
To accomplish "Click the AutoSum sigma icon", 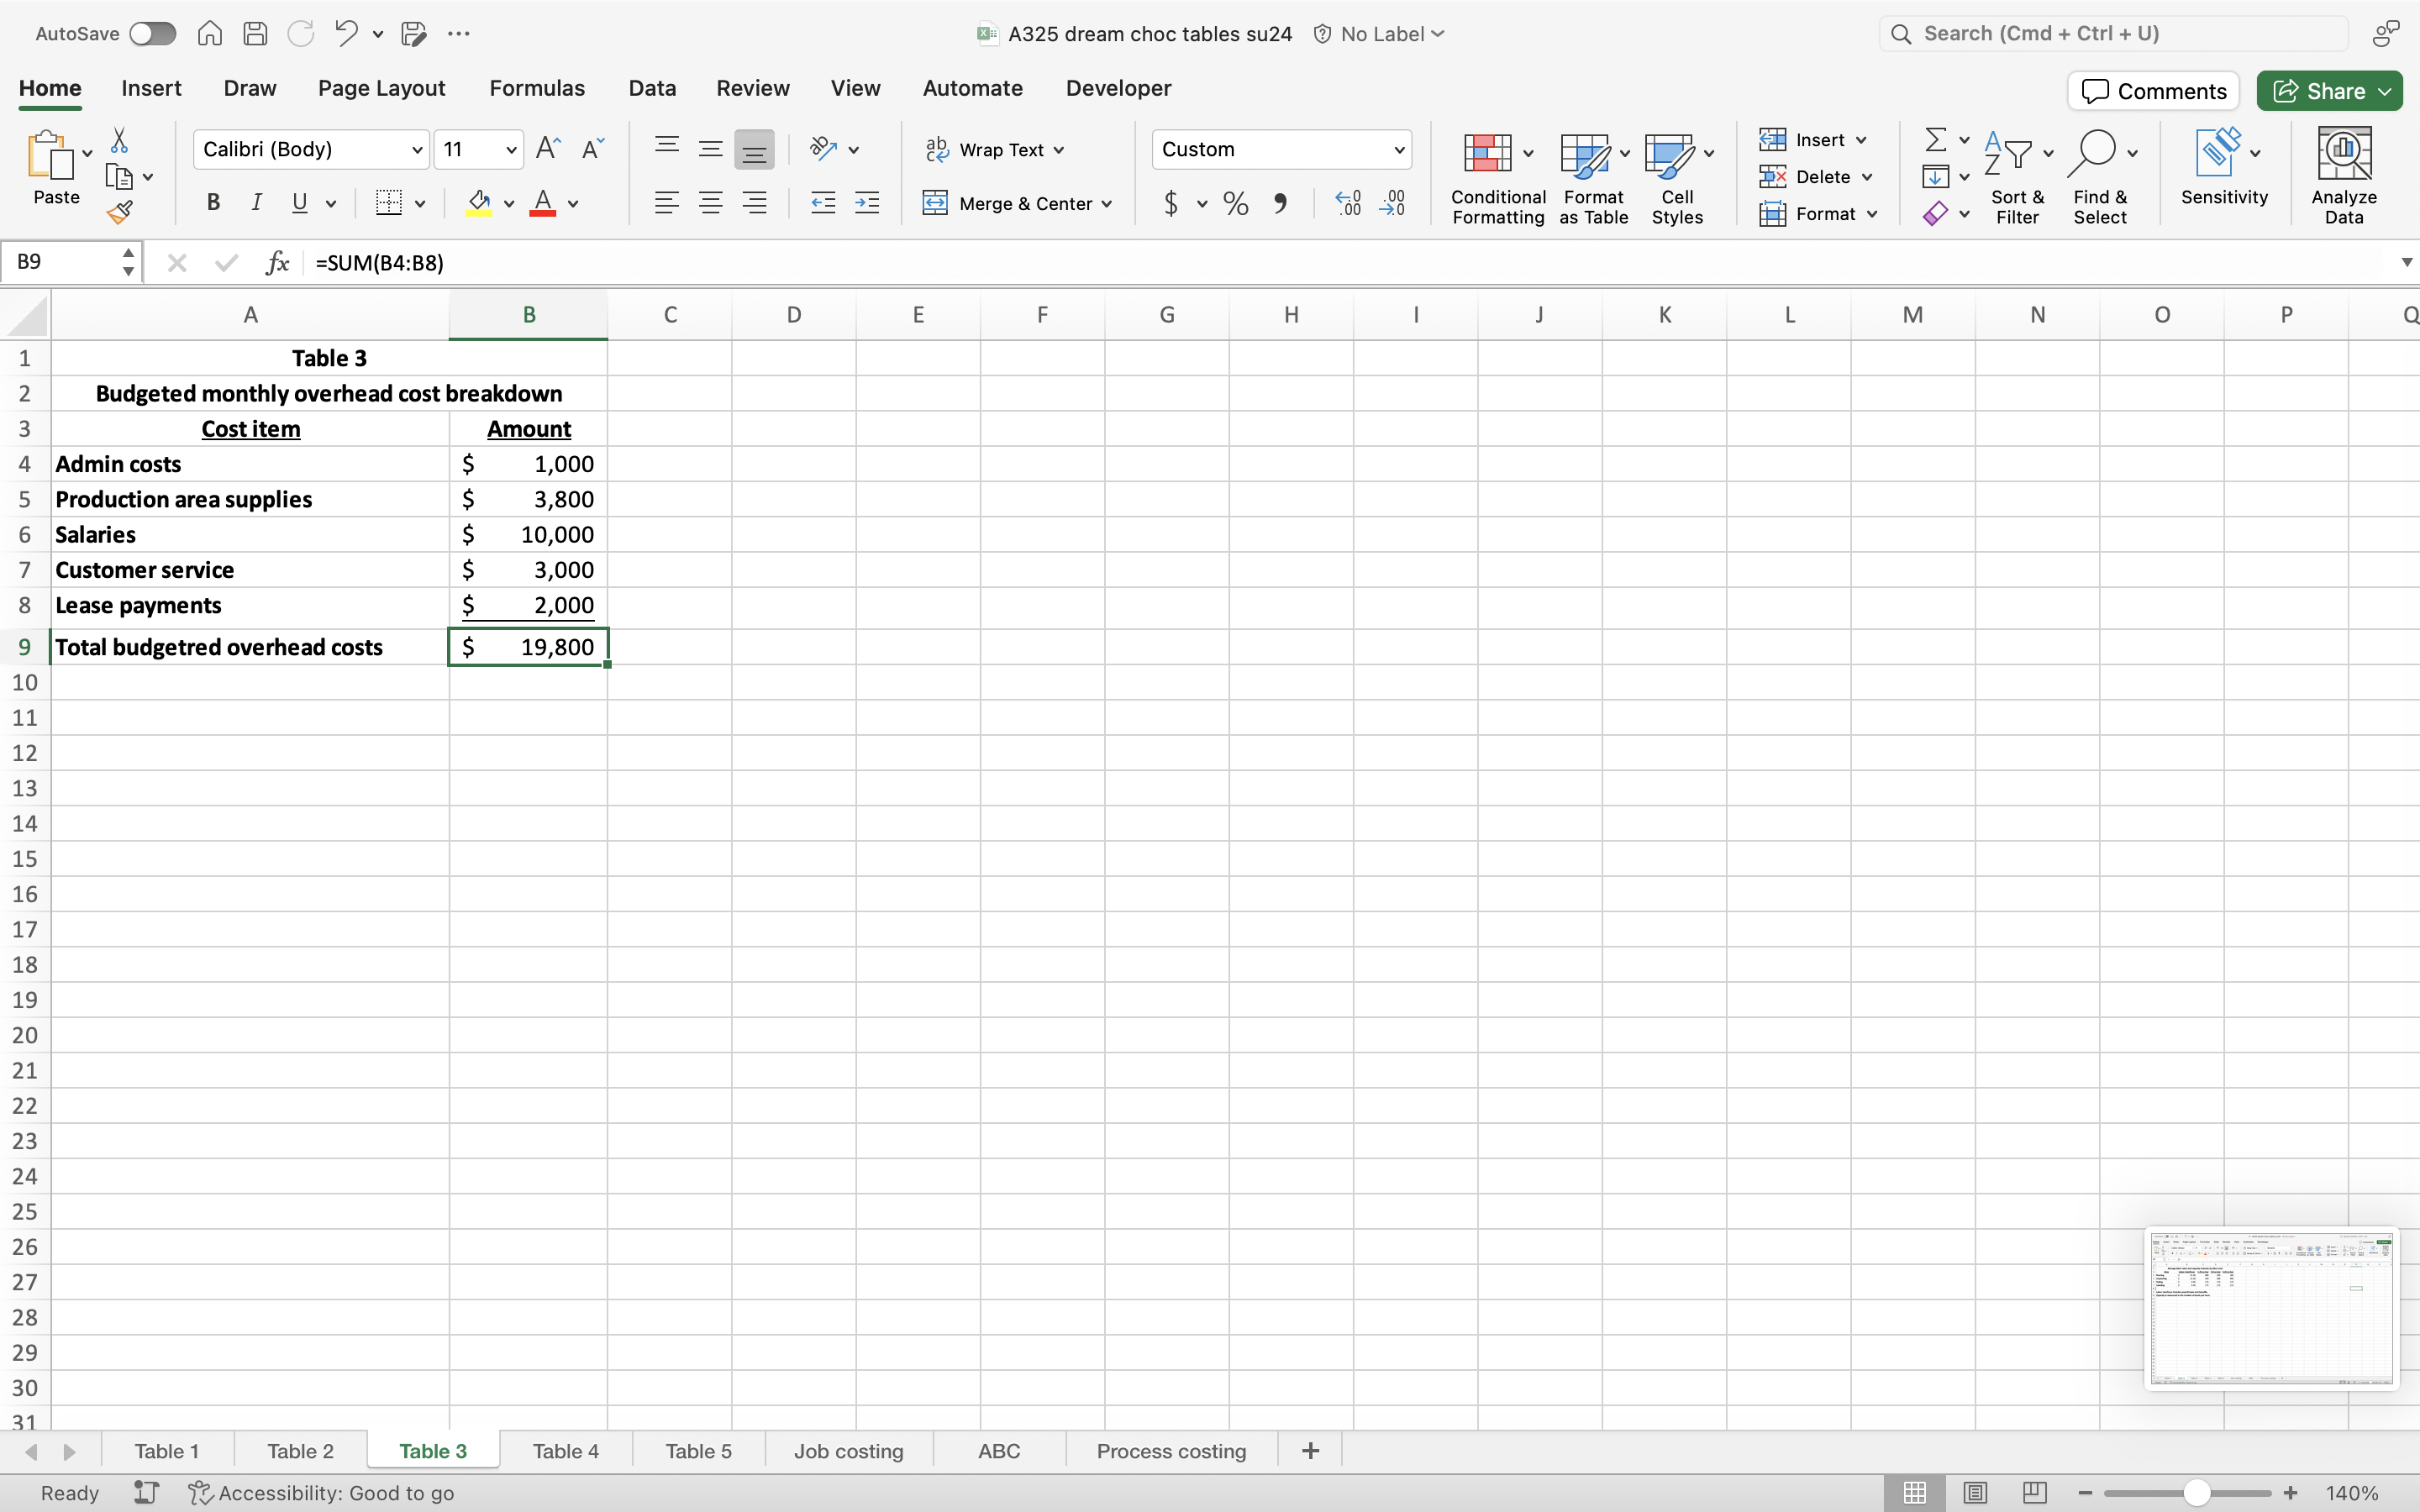I will coord(1935,139).
